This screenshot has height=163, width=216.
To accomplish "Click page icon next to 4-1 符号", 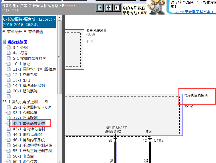I will (9, 53).
